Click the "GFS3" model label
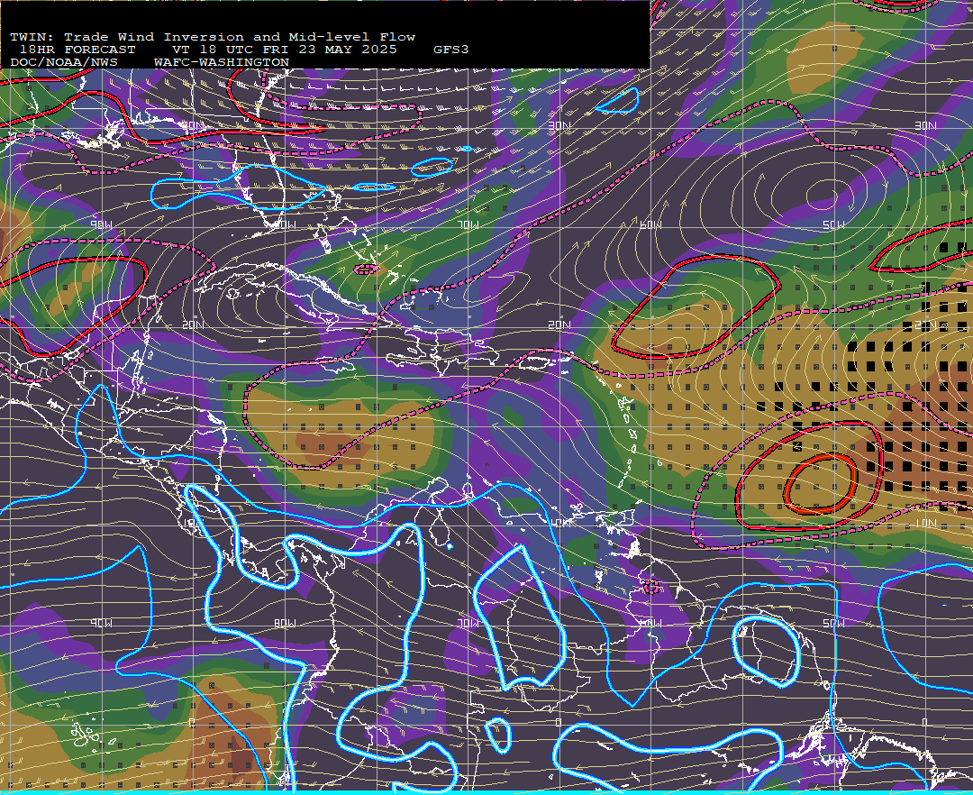This screenshot has width=973, height=795. [x=451, y=50]
